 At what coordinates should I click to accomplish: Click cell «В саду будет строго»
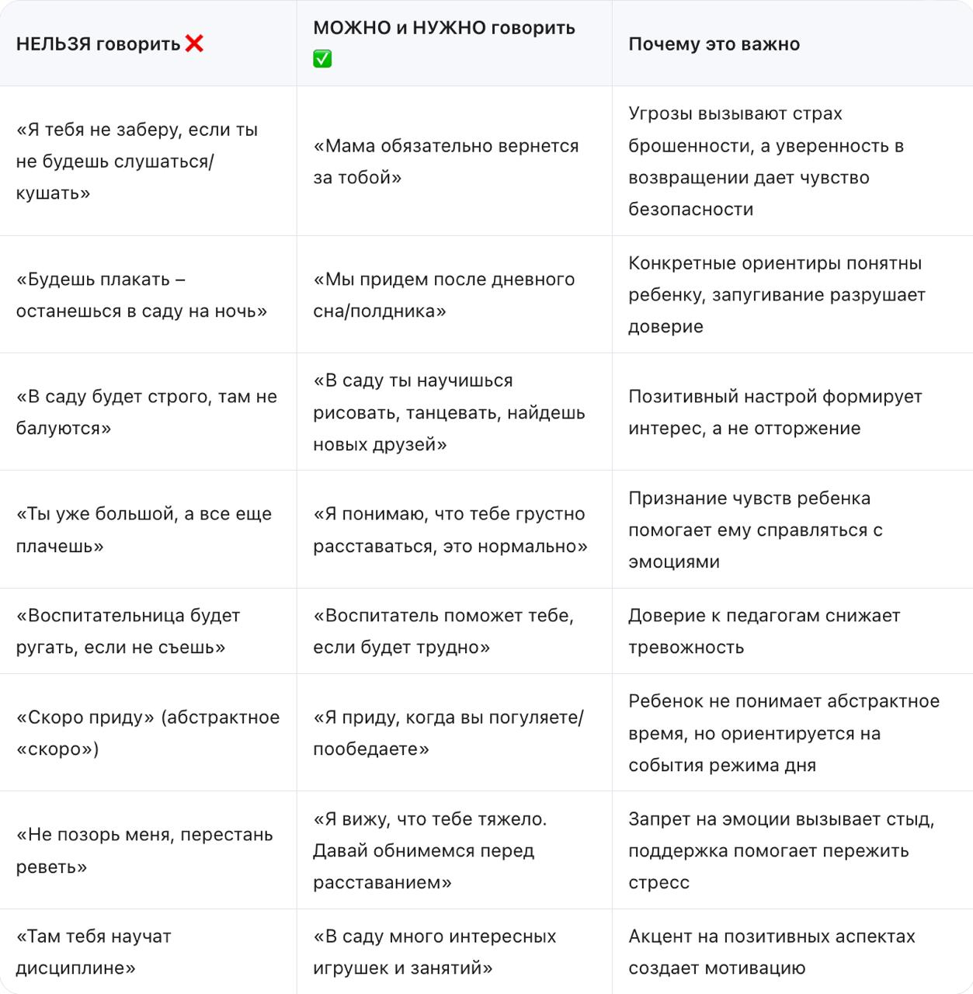click(x=148, y=412)
